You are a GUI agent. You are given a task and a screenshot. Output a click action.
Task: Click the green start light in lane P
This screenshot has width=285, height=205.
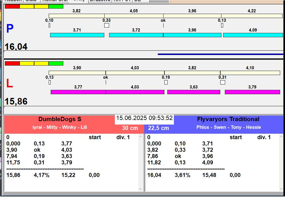(x=56, y=6)
